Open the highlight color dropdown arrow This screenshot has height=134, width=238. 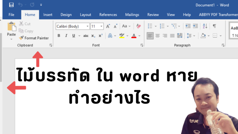click(127, 36)
